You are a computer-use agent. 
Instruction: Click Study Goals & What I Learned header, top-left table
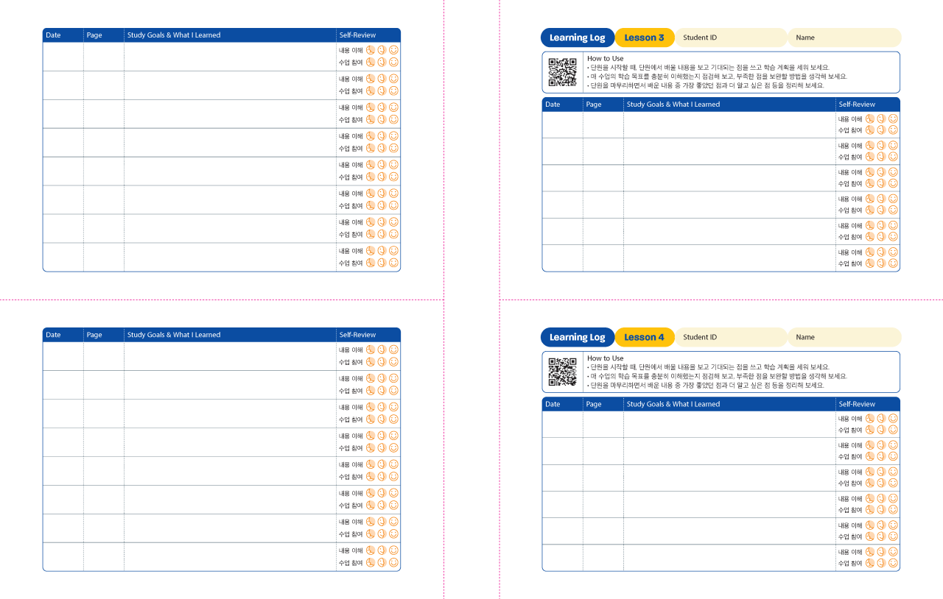pos(174,35)
